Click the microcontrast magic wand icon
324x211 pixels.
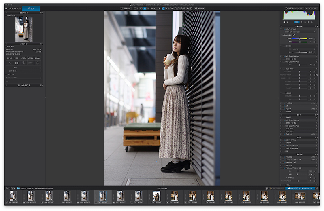point(317,75)
